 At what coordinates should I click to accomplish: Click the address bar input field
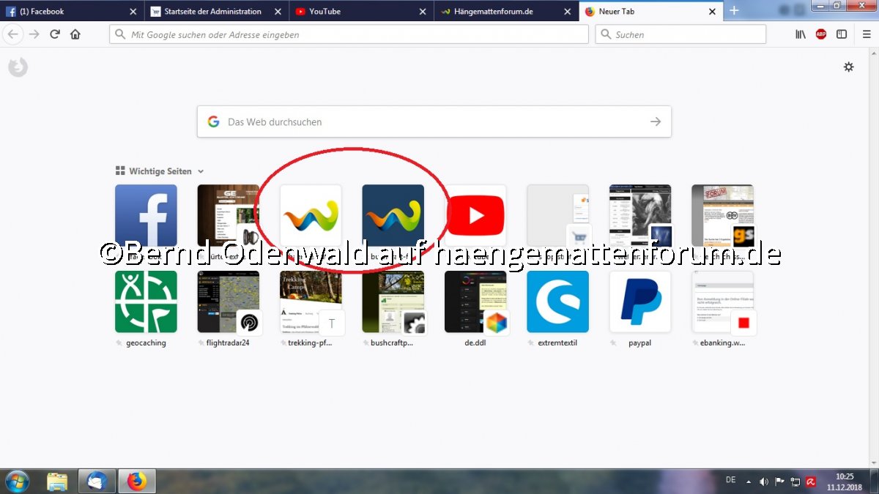tap(352, 34)
